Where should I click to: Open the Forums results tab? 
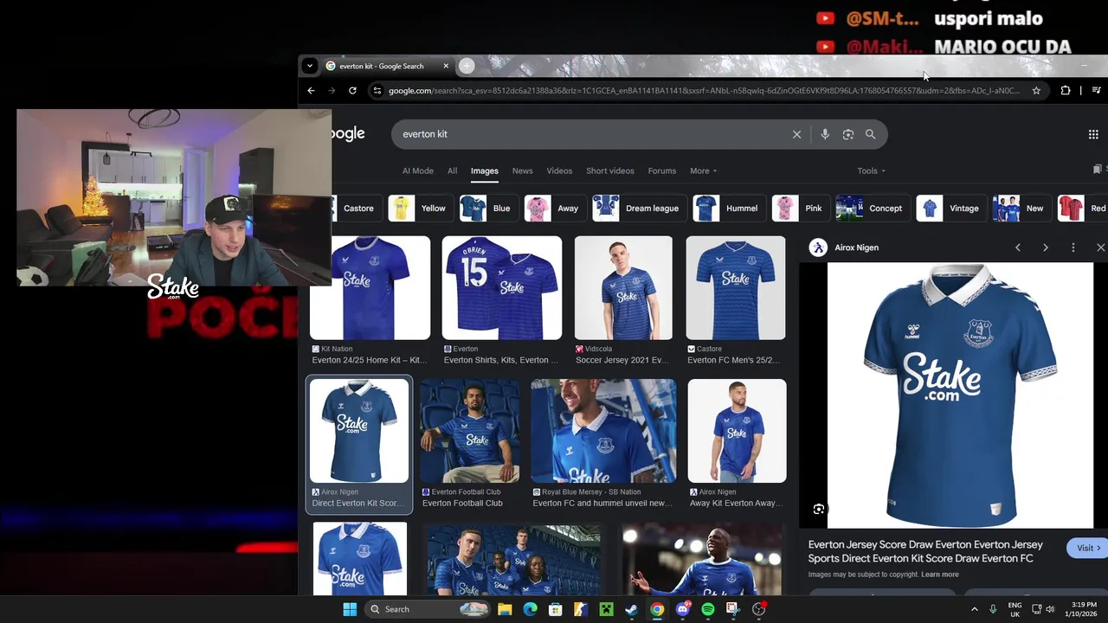[662, 170]
